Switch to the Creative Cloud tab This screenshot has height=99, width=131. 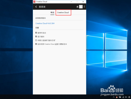click(x=63, y=13)
